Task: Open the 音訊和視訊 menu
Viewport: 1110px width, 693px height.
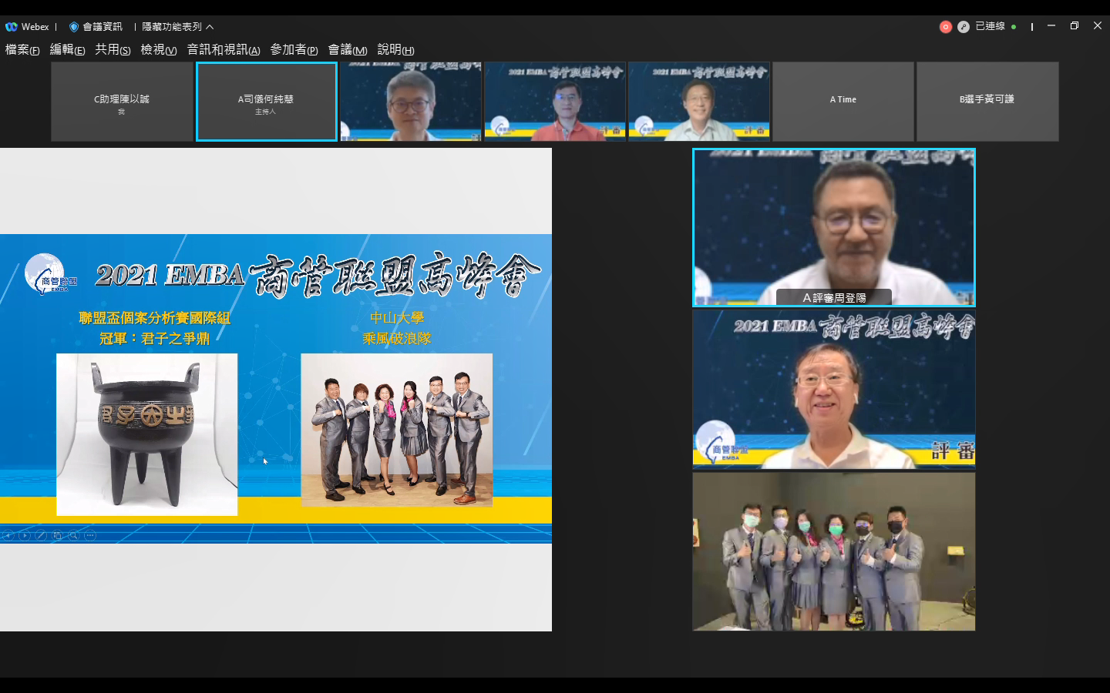Action: click(x=223, y=50)
